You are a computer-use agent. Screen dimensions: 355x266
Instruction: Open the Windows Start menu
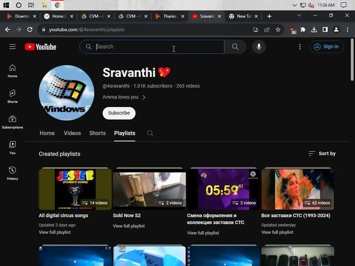pos(6,5)
